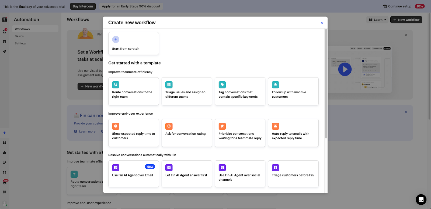The image size is (431, 209).
Task: Click the setup progress 10% badge
Action: [420, 6]
